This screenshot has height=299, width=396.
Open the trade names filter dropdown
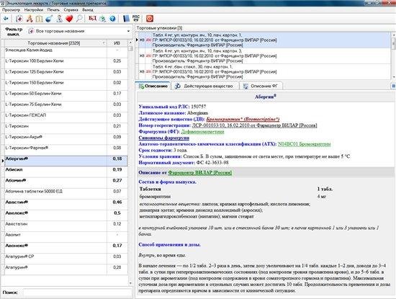coord(79,31)
